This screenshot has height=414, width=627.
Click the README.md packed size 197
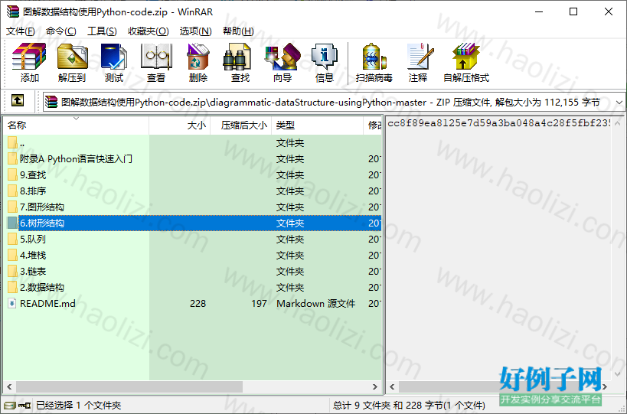click(259, 303)
